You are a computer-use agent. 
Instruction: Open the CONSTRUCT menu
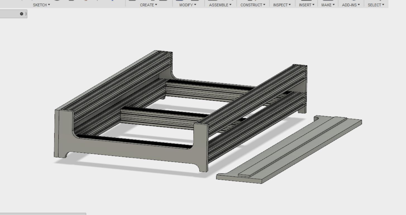253,5
